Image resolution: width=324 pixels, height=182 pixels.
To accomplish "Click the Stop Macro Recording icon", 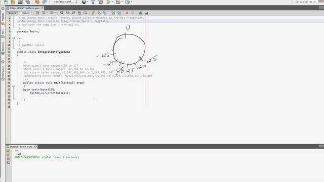I will tap(133, 13).
